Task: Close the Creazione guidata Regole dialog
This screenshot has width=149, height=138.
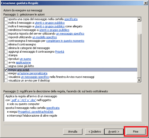Action: click(146, 3)
